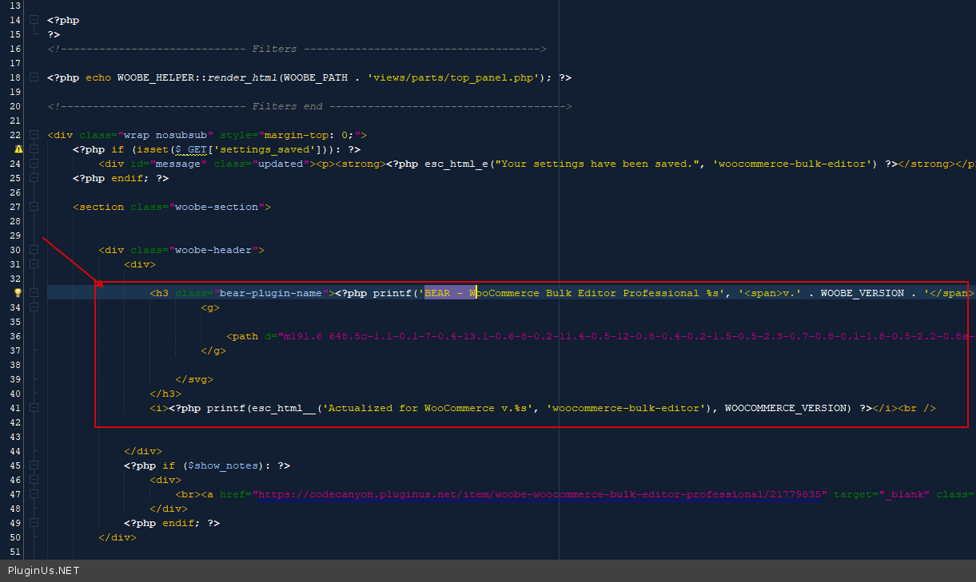Click on WOOBE_VERSION constant in line 33
This screenshot has height=582, width=976.
pos(862,293)
